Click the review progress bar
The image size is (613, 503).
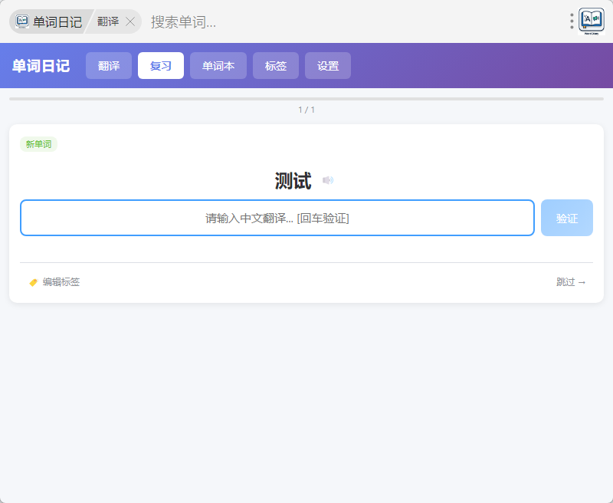click(x=306, y=99)
